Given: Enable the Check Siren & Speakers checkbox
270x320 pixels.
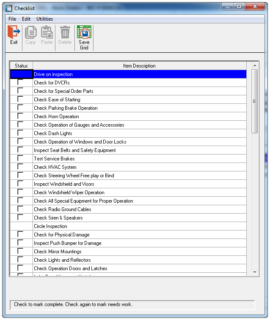Looking at the screenshot, I should 20,218.
